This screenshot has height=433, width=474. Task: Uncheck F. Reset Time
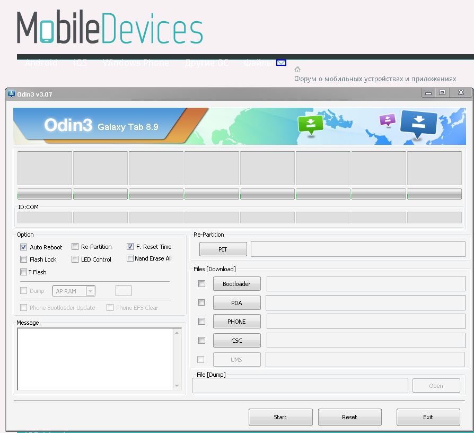point(130,247)
